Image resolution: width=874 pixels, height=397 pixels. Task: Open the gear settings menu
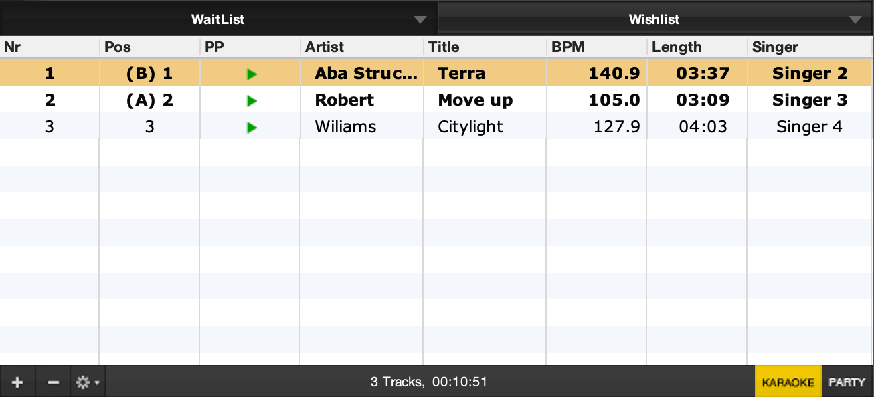(x=87, y=383)
